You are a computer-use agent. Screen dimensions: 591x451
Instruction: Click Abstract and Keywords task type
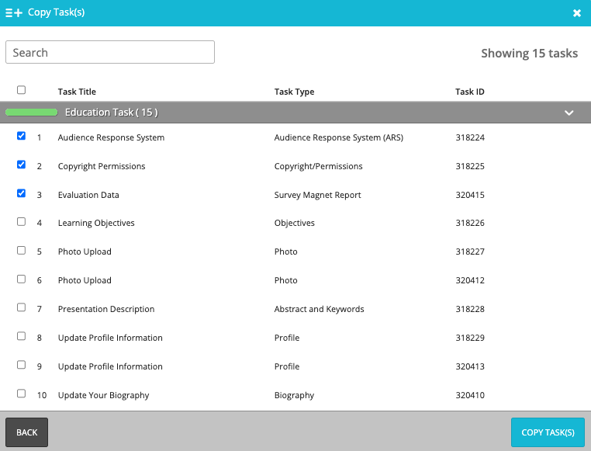pos(320,309)
